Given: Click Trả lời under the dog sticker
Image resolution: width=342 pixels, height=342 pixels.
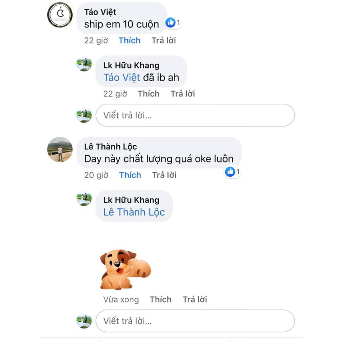Looking at the screenshot, I should (x=195, y=300).
